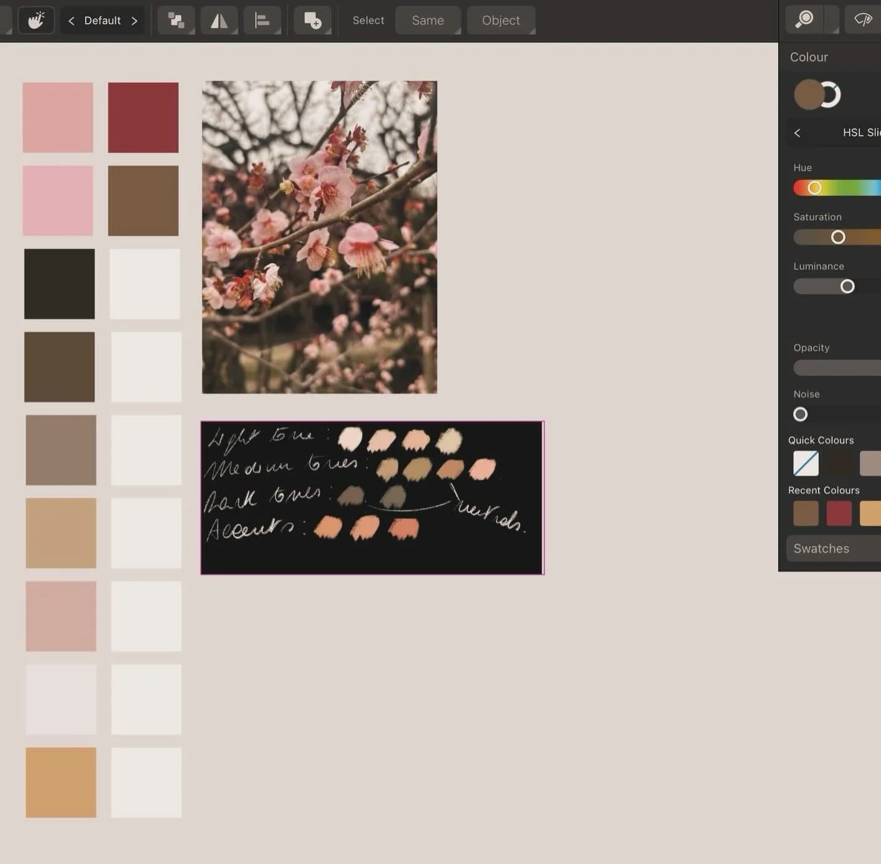Switch to the Colour panel header
This screenshot has width=881, height=864.
point(809,57)
